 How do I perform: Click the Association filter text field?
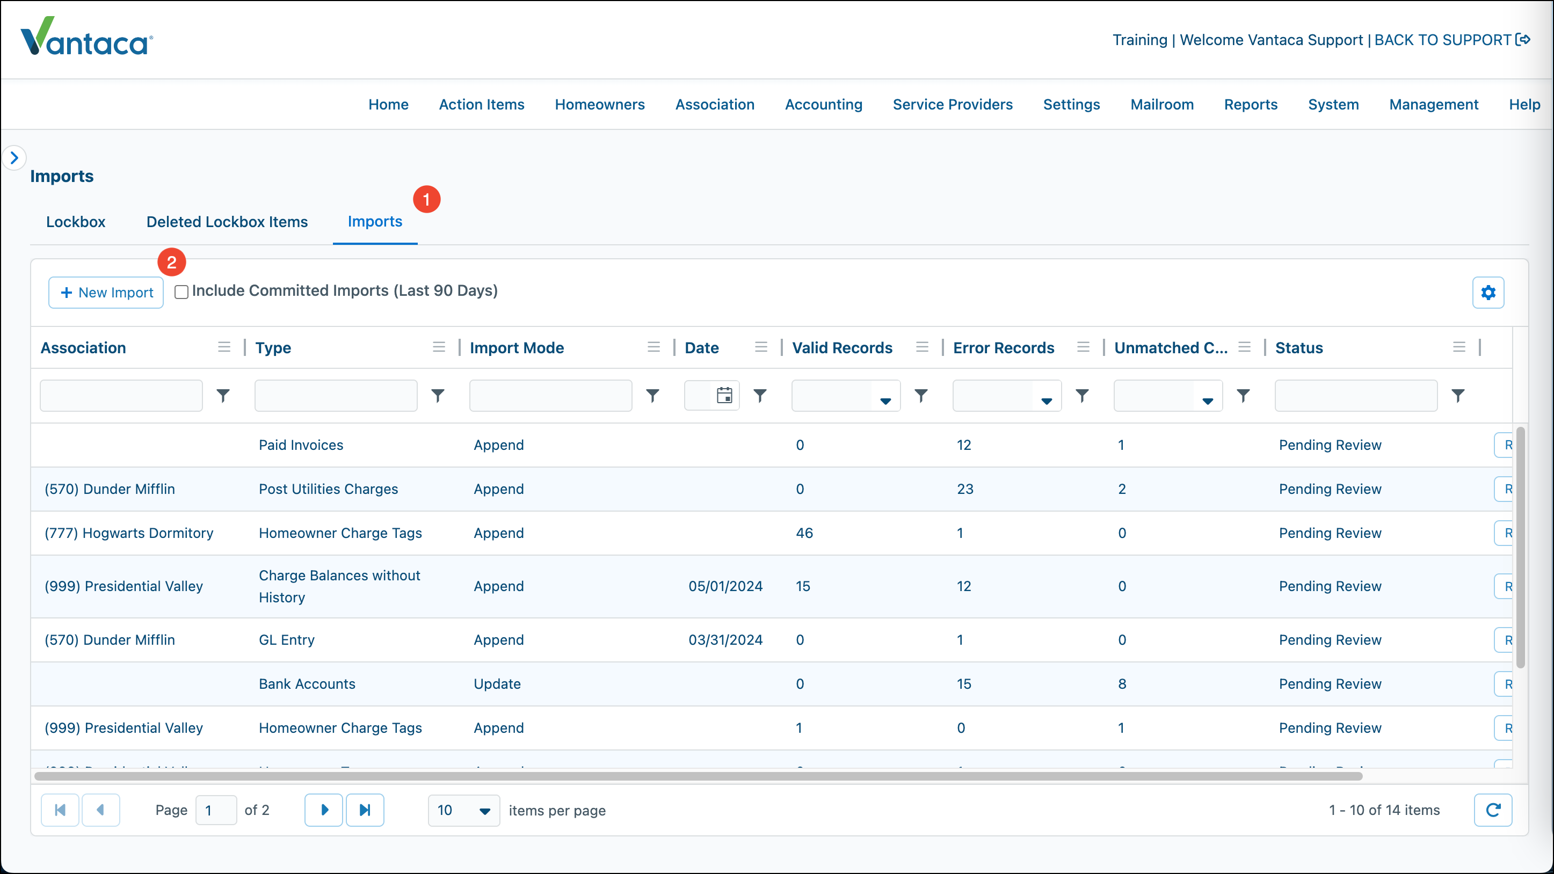point(121,396)
